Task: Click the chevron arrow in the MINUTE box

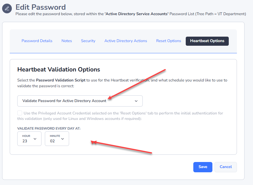Action: [x=62, y=139]
